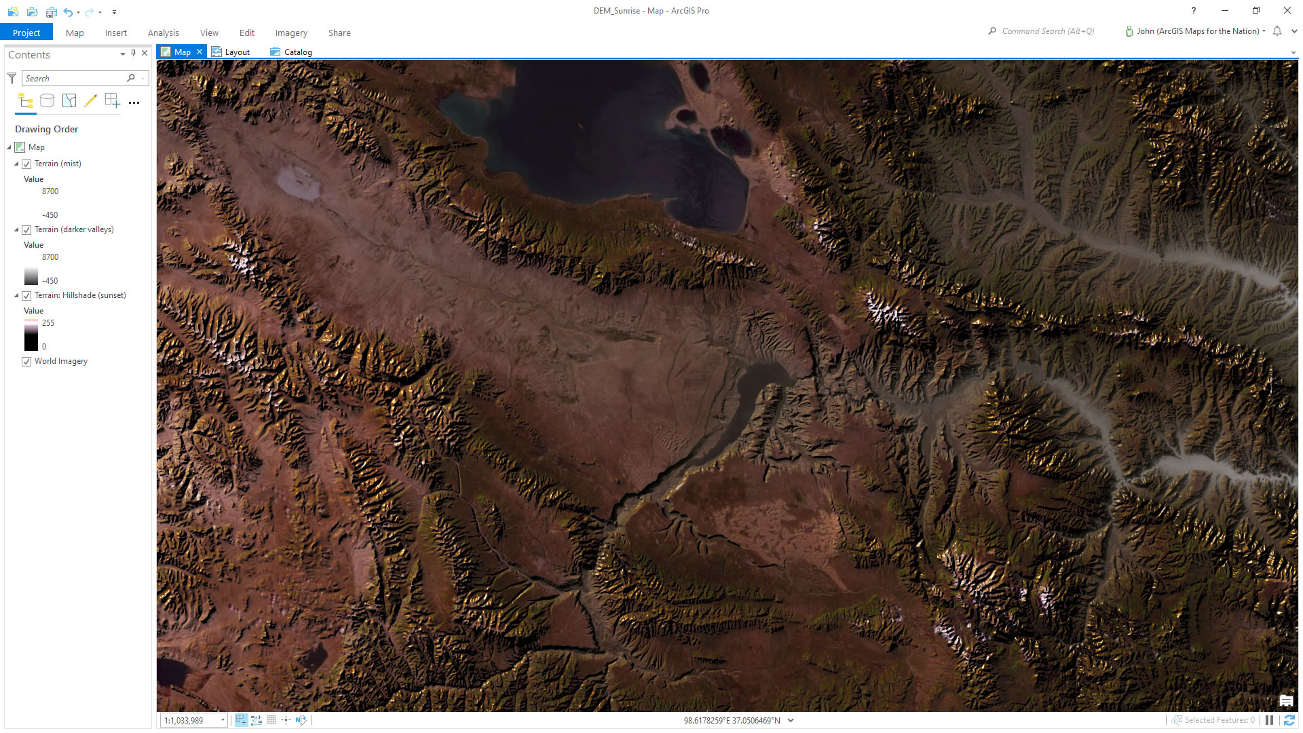Click the Hillshade sunset color ramp

click(x=31, y=335)
